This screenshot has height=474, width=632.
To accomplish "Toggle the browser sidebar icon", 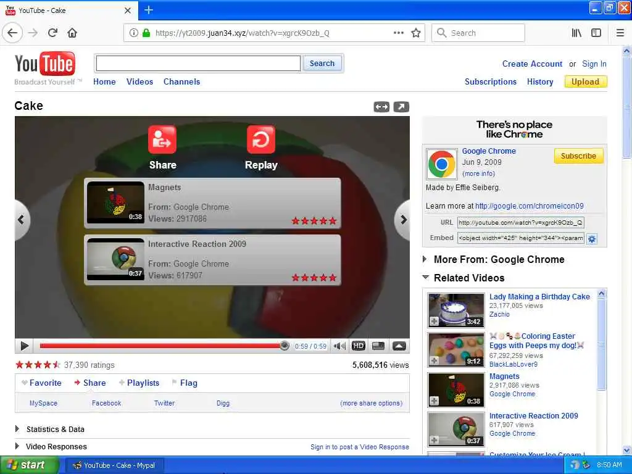I will (x=596, y=33).
